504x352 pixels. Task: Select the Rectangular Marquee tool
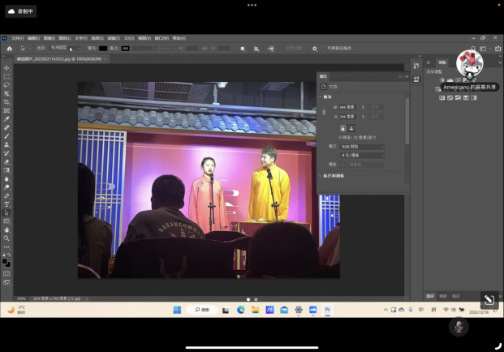coord(6,76)
